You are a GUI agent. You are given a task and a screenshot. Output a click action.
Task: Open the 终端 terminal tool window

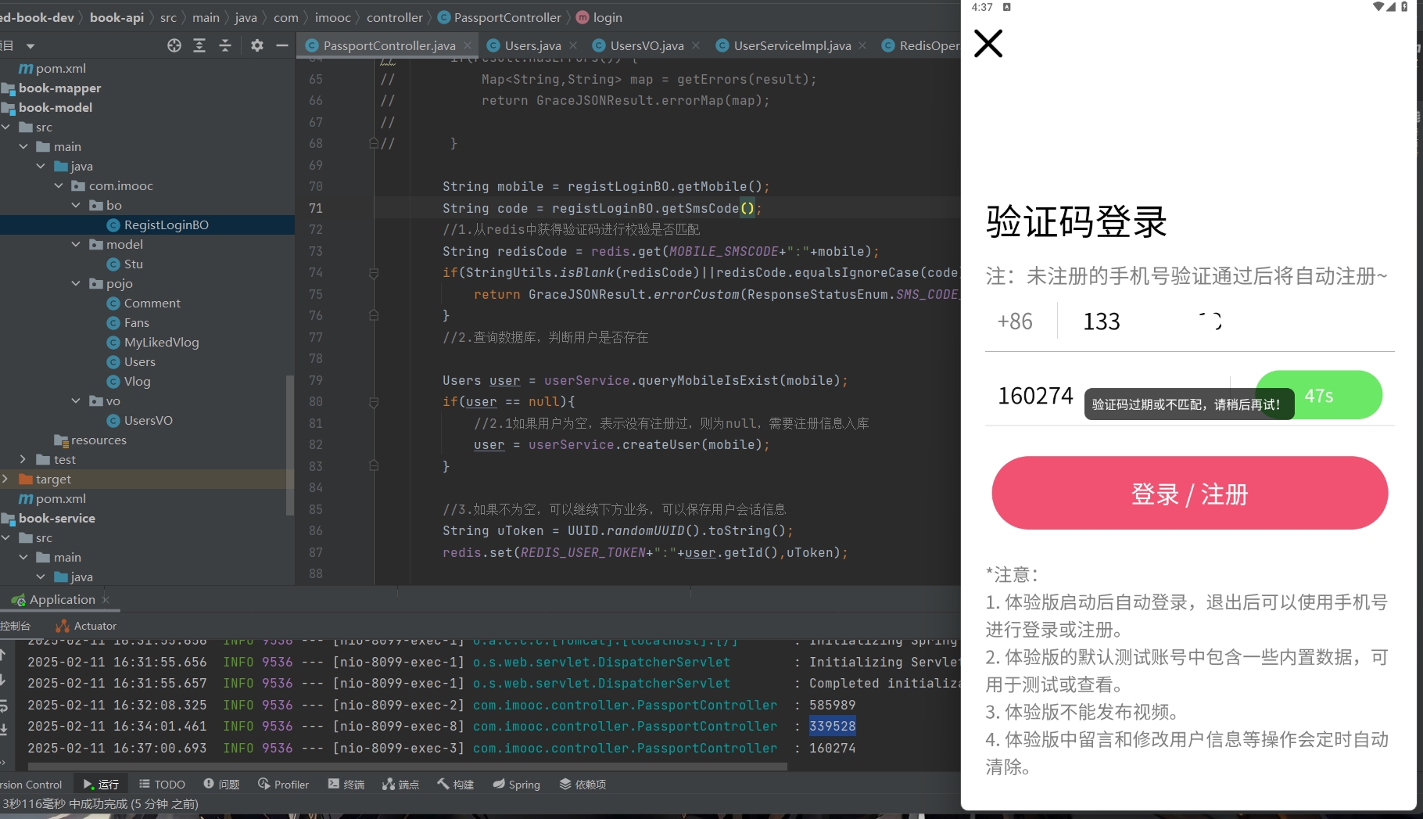pyautogui.click(x=346, y=784)
